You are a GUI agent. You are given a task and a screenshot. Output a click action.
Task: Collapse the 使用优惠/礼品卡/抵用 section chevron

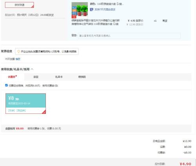coord(32,69)
